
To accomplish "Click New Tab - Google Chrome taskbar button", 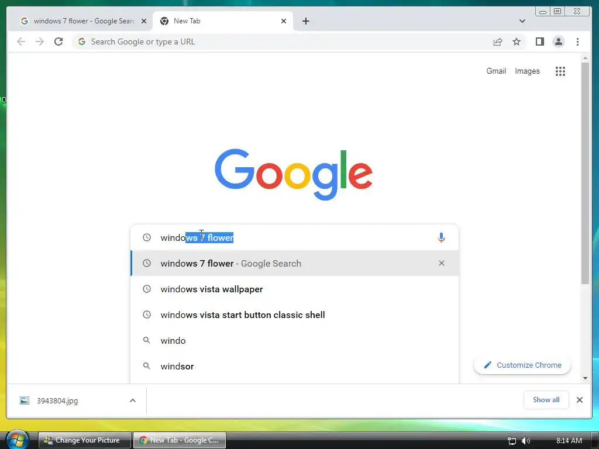I will click(x=180, y=440).
